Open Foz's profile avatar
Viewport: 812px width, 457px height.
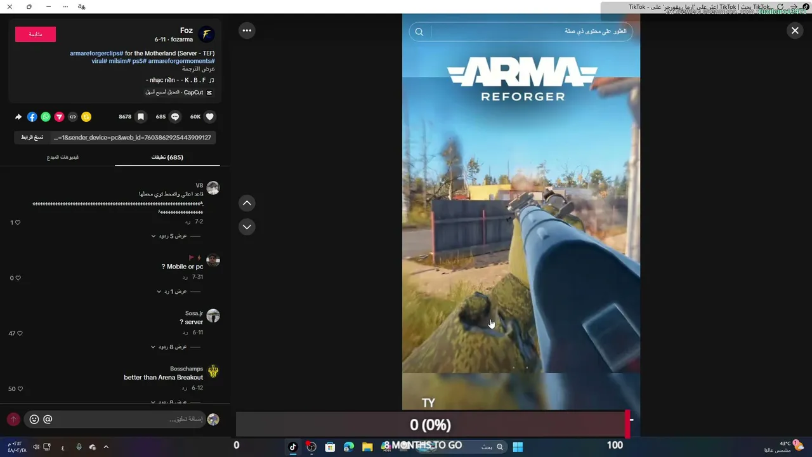206,34
